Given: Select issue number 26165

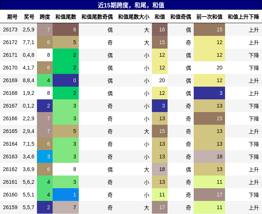Looking at the screenshot, I should pos(10,131).
